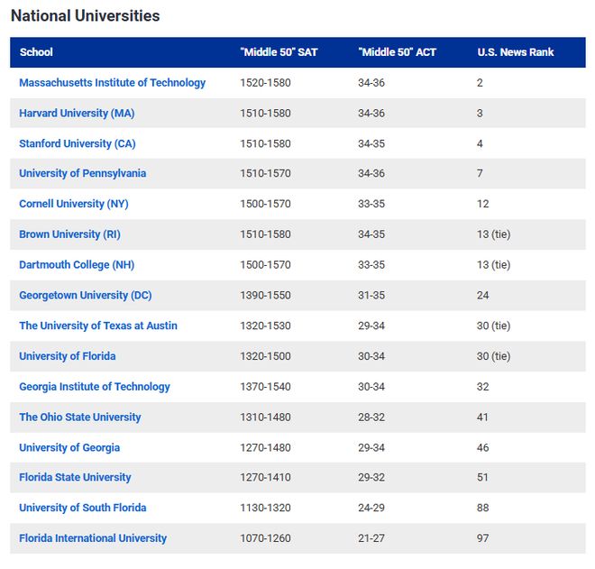595x569 pixels.
Task: Open the University of Pennsylvania link
Action: tap(83, 173)
